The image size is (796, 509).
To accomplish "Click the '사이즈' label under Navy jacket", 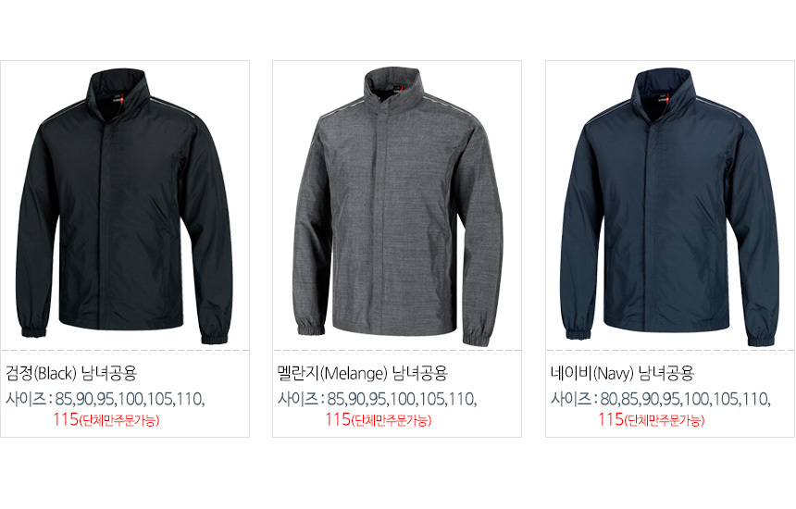I will coord(571,399).
